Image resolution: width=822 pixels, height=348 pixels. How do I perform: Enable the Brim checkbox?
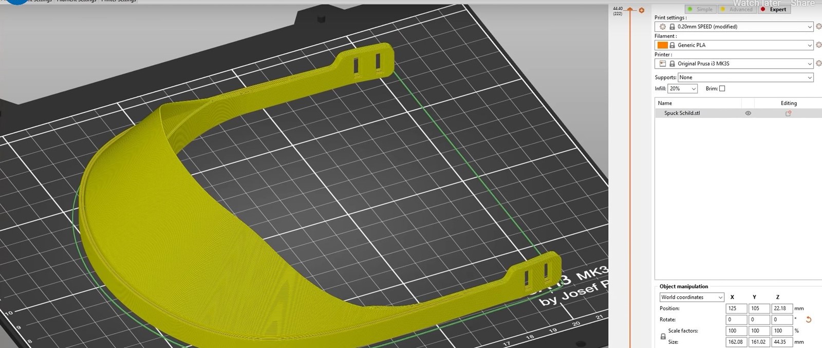pyautogui.click(x=722, y=89)
